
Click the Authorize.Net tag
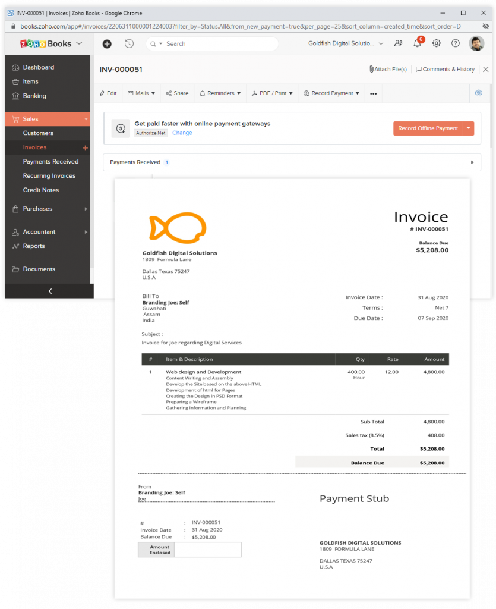click(151, 133)
